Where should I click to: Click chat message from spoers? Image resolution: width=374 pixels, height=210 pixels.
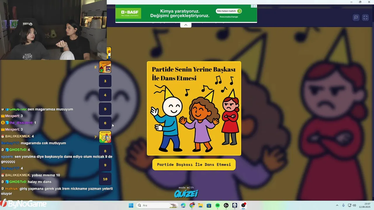pyautogui.click(x=57, y=159)
